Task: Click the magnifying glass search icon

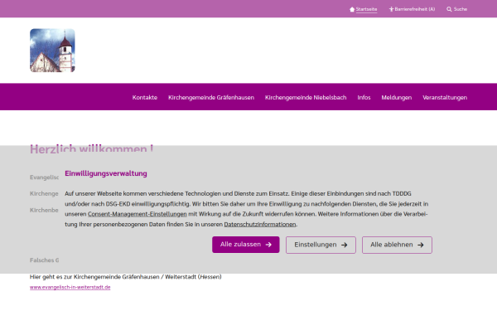Action: coord(449,9)
